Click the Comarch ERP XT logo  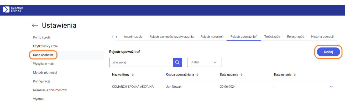click(13, 9)
